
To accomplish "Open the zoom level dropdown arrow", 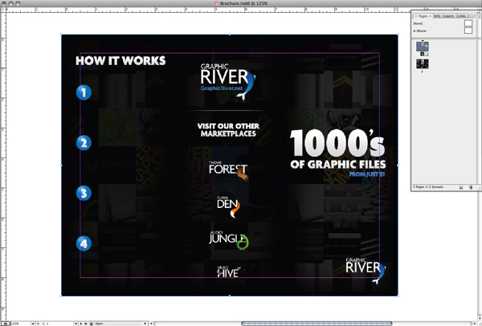I will 33,324.
